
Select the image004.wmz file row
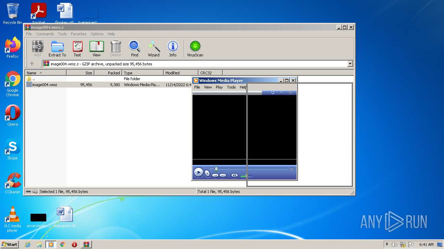point(109,85)
